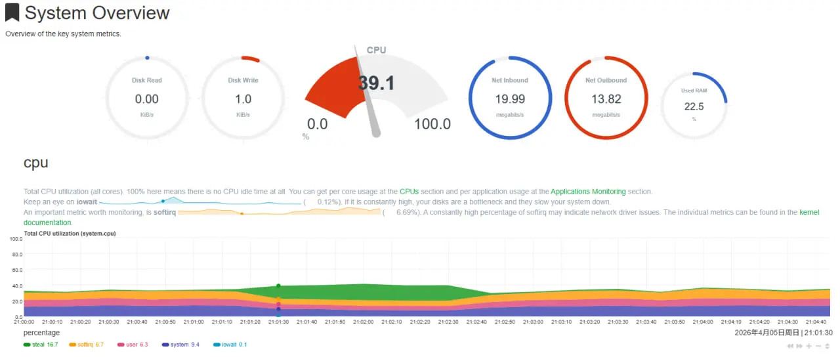
Task: Click the softirq sparkline mini chart
Action: (x=280, y=212)
